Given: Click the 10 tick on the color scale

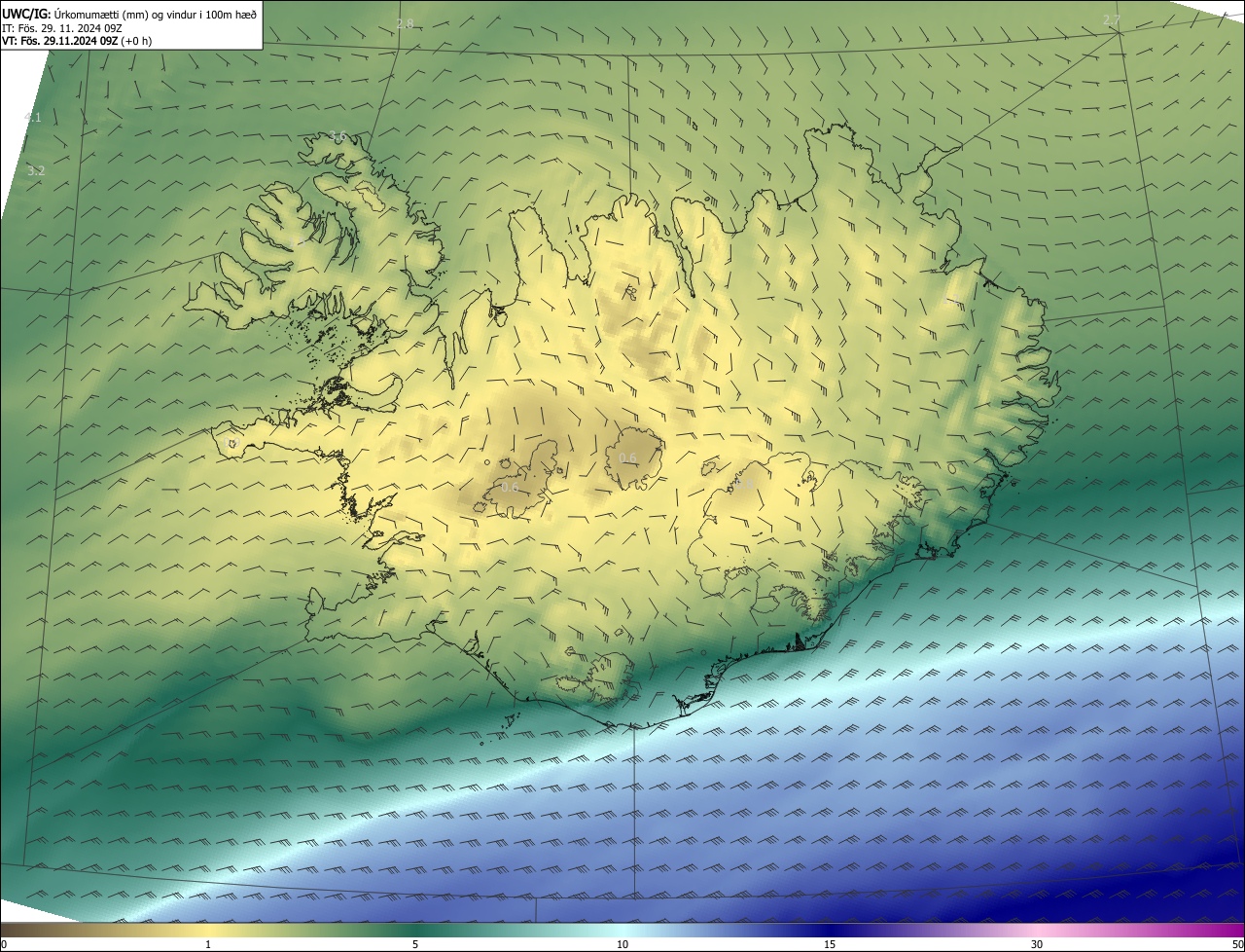Looking at the screenshot, I should [622, 944].
